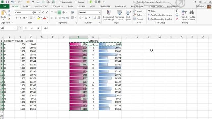Image resolution: width=212 pixels, height=119 pixels.
Task: Switch to the INSERT tab
Action: coord(26,6)
